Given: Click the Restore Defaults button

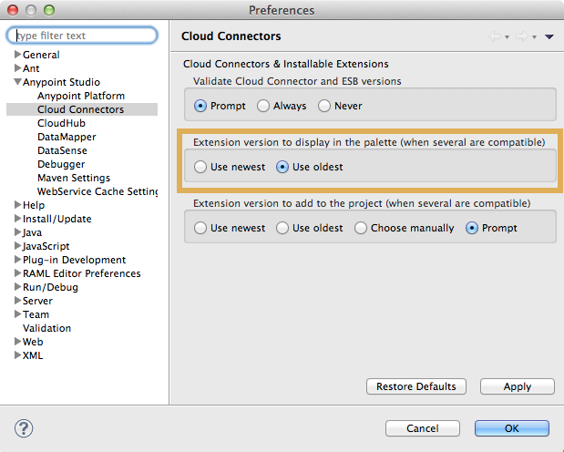Looking at the screenshot, I should point(416,386).
